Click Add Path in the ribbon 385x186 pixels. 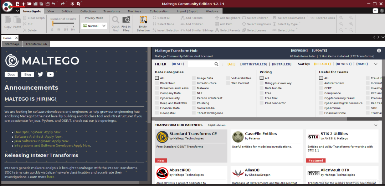coord(224,24)
